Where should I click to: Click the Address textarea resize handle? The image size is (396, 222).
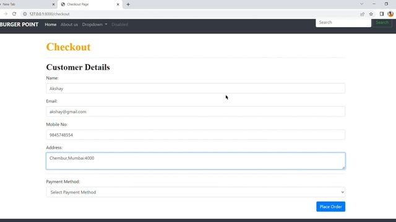tap(343, 168)
